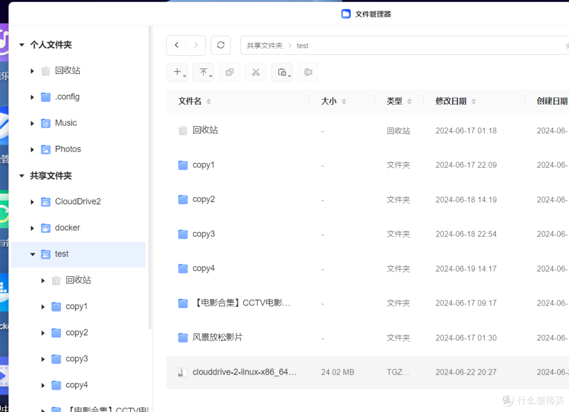Click the 创建日期 column header
Viewport: 569px width, 412px height.
coord(552,101)
